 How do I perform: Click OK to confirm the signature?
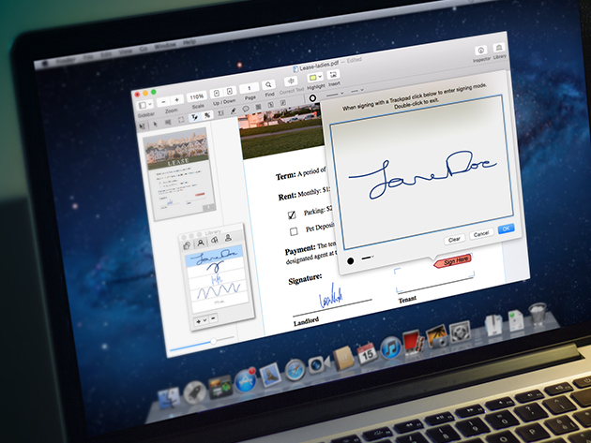(506, 229)
